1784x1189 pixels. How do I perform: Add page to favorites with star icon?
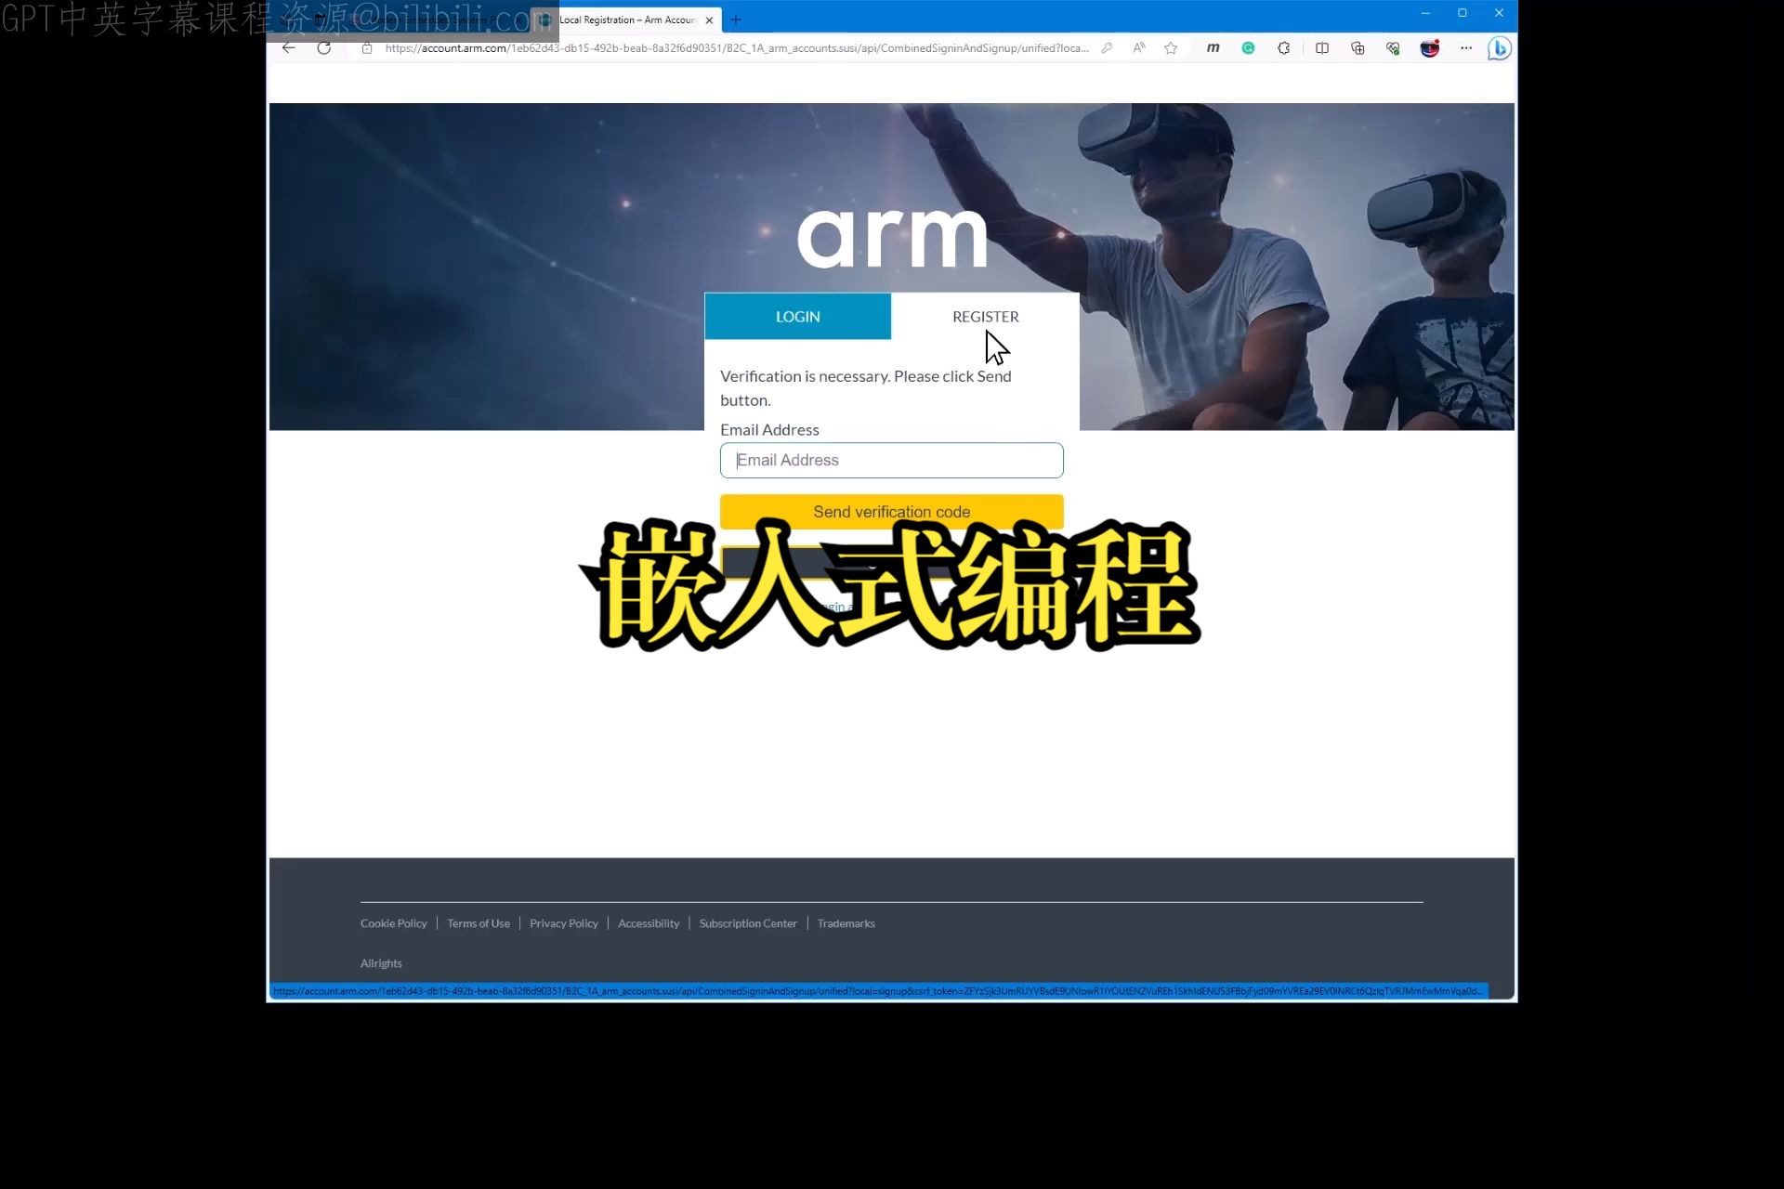point(1171,48)
